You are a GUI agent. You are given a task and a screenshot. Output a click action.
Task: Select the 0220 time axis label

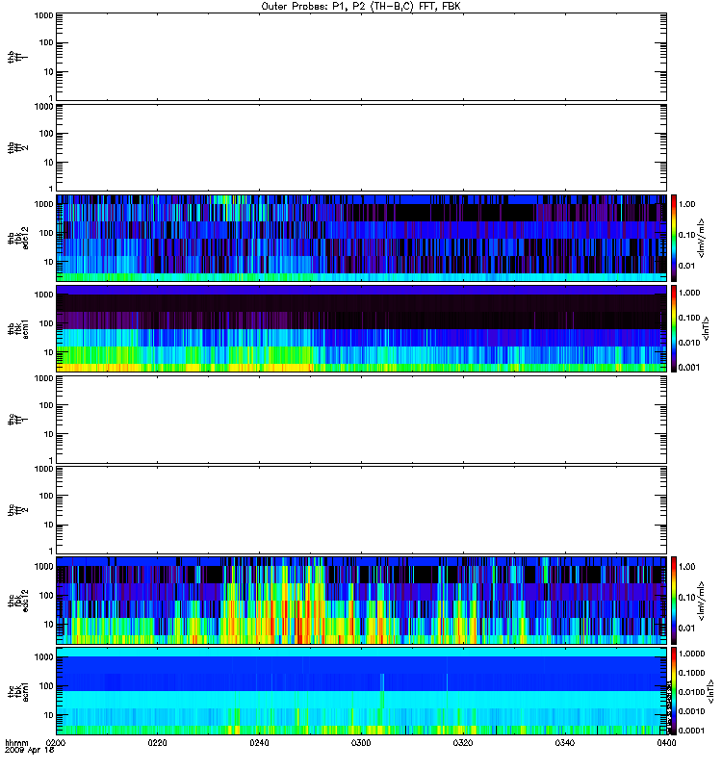157,743
